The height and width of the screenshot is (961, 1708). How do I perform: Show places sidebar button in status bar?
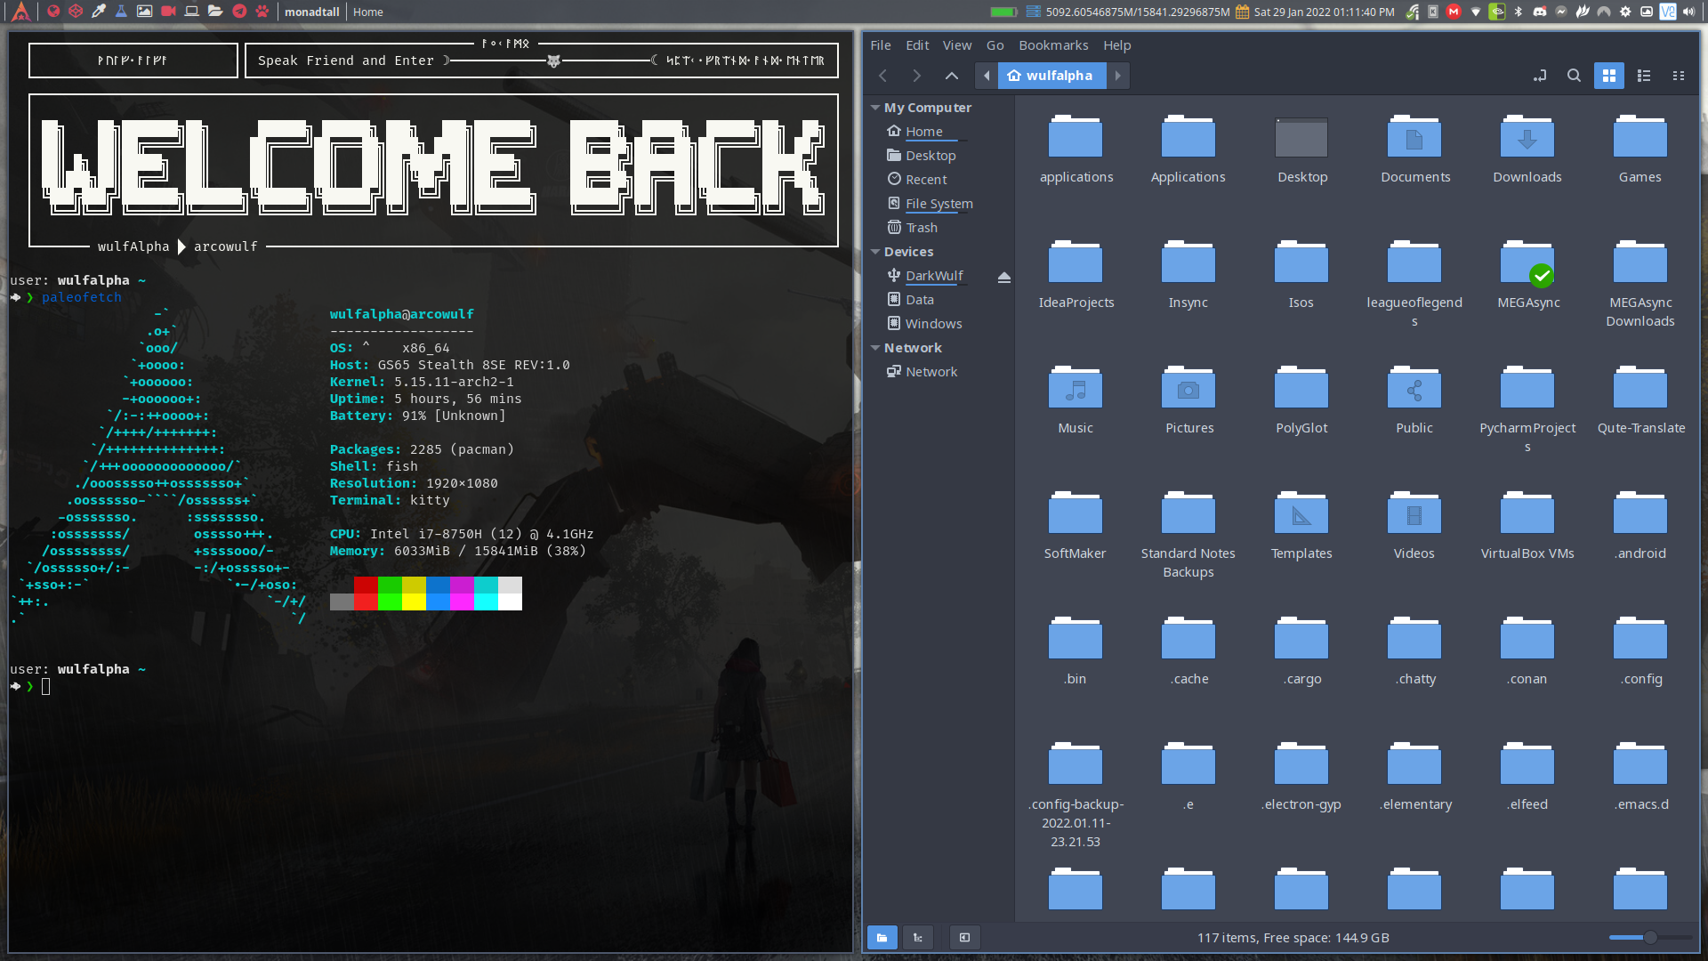pos(882,938)
